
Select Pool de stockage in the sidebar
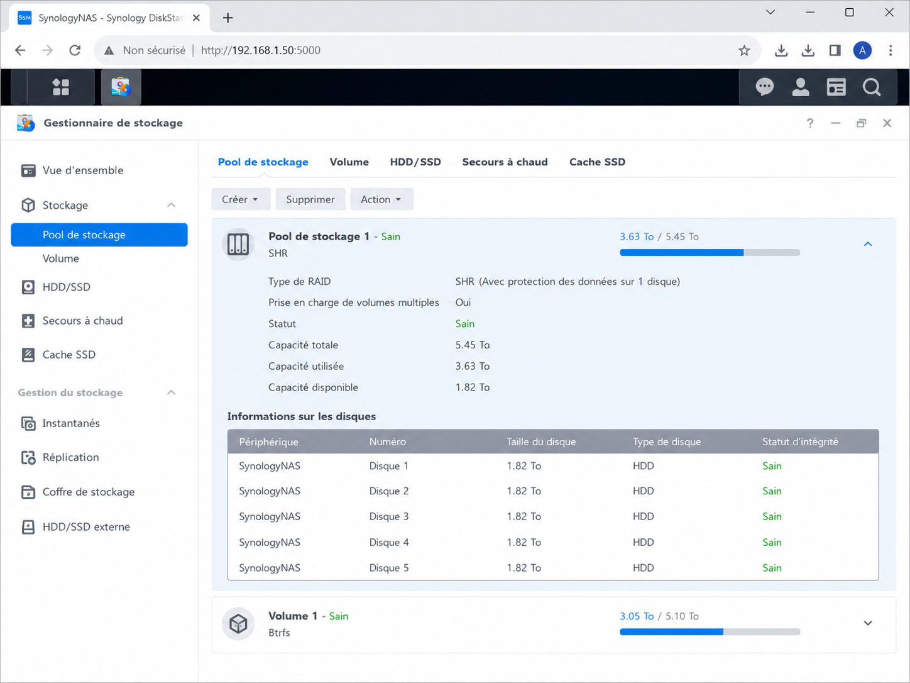99,235
